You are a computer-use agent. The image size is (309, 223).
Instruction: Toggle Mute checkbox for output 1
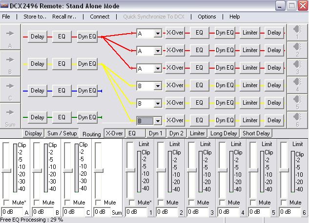point(132,203)
